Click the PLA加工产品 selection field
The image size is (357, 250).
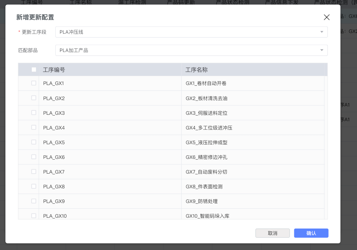click(187, 50)
